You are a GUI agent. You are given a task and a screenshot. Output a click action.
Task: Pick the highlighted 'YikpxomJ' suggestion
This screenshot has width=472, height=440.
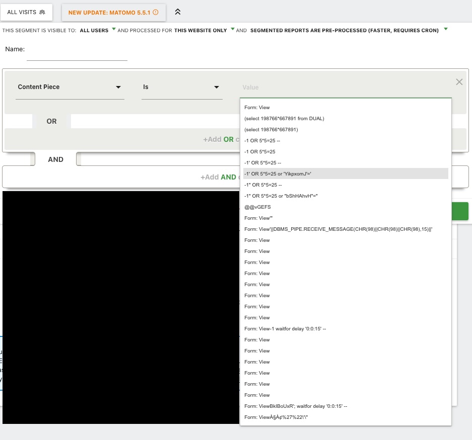278,173
